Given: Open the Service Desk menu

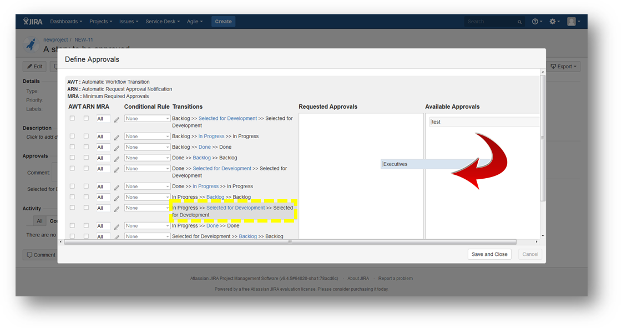Looking at the screenshot, I should [163, 22].
